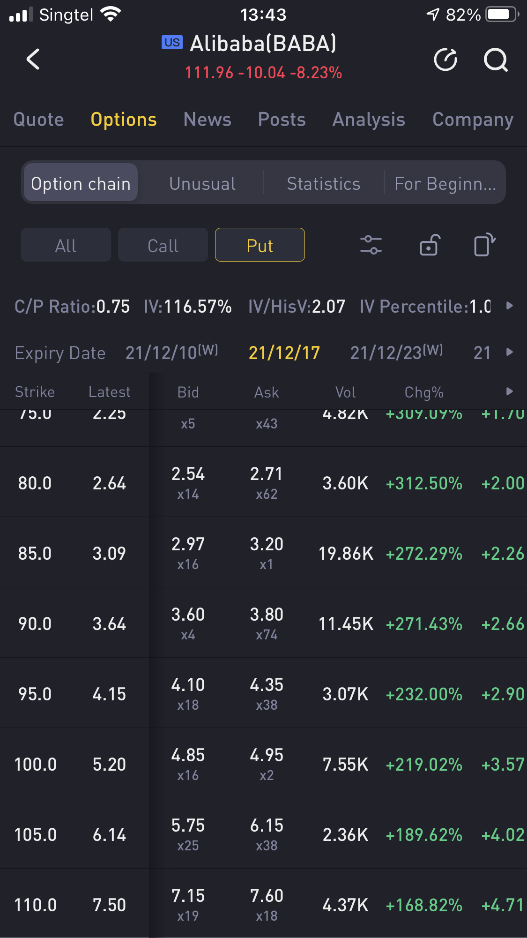Tap ask price 7.60

[267, 896]
